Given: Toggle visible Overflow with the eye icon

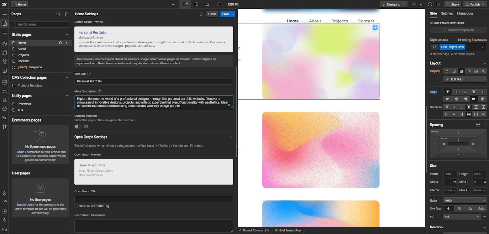Looking at the screenshot, I should click(448, 208).
